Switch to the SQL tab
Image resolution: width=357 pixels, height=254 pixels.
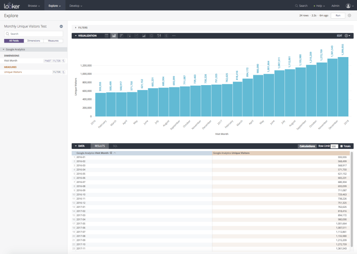[115, 146]
